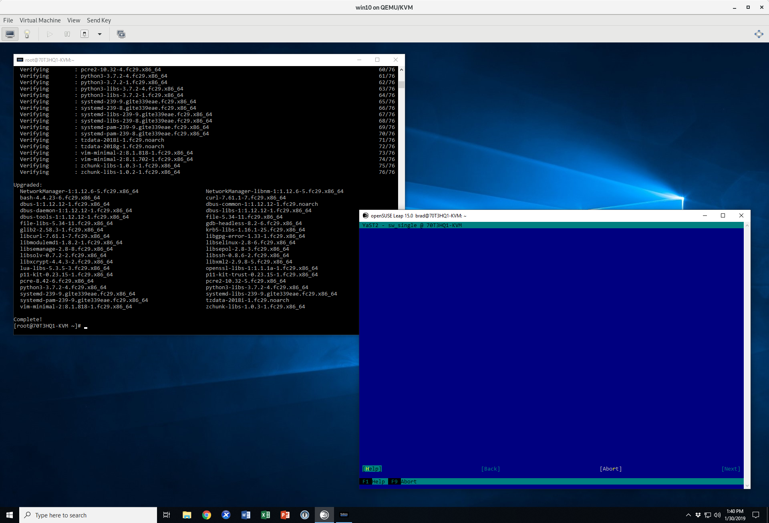769x523 pixels.
Task: Click the "Complete!" line in root terminal
Action: click(28, 319)
